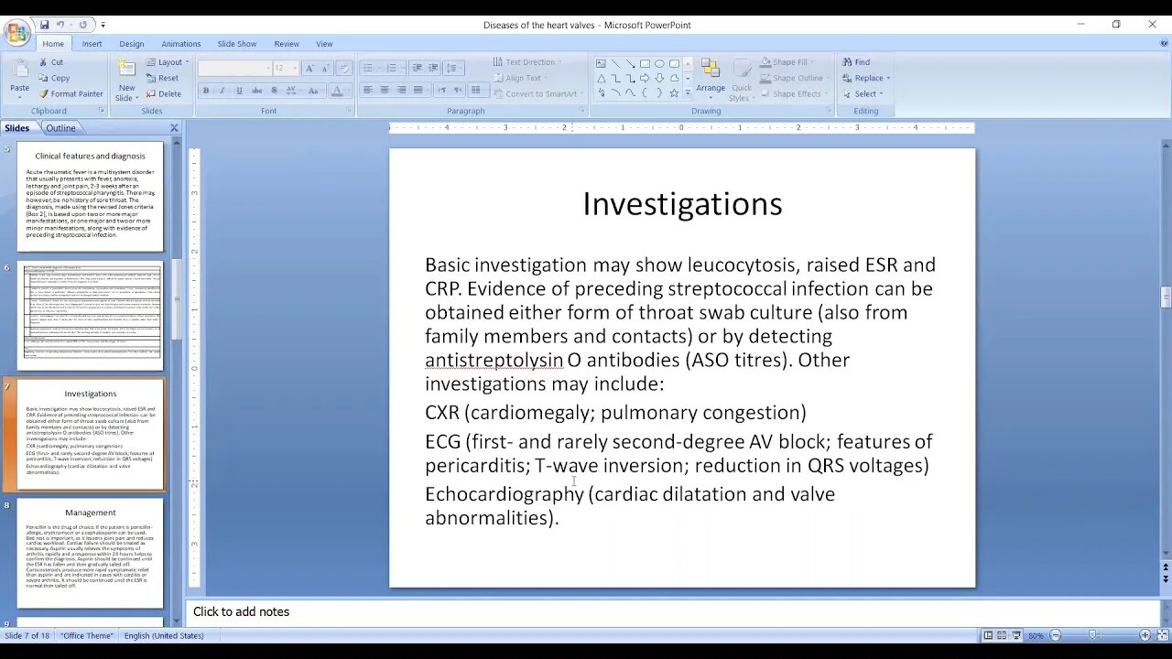This screenshot has height=659, width=1172.
Task: Select slide 6 table thumbnail
Action: coord(90,315)
